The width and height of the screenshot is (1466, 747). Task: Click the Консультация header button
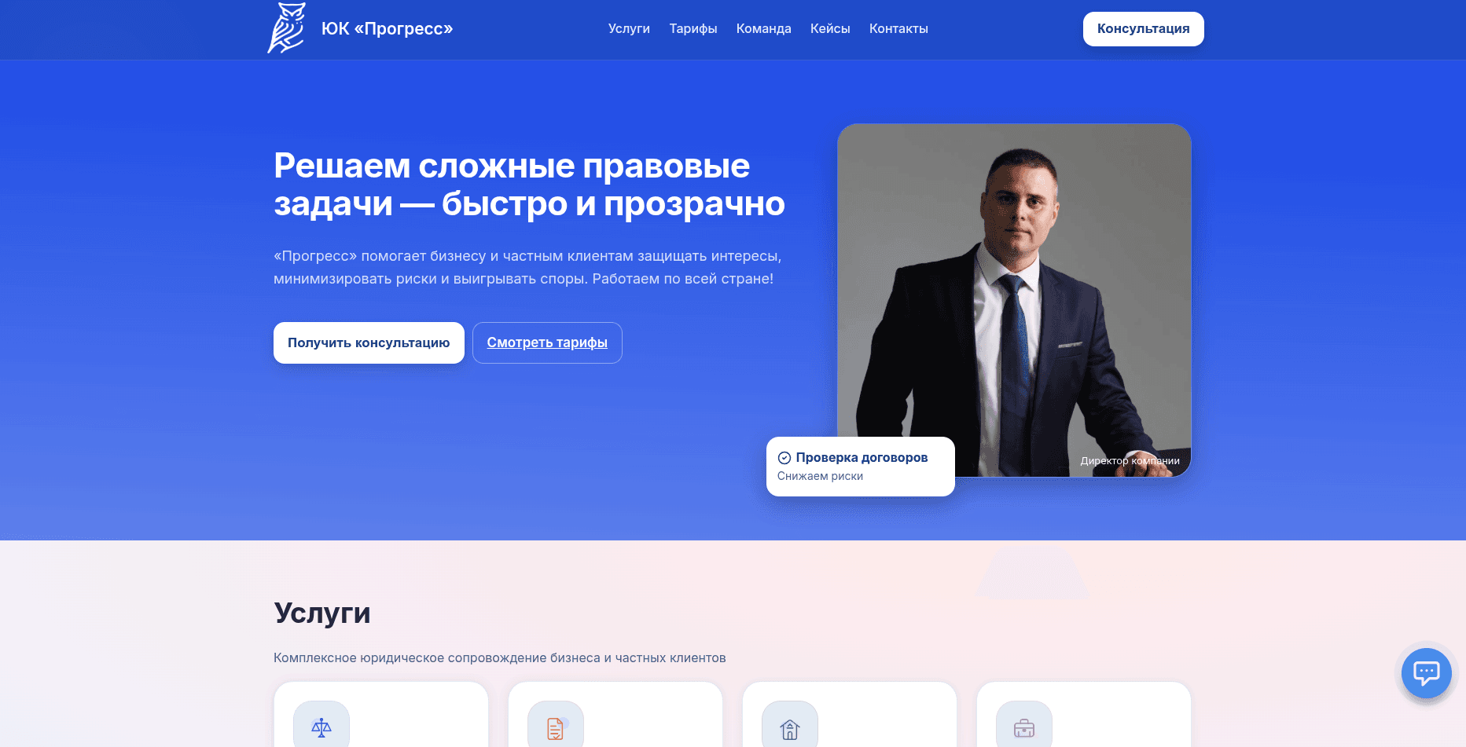(x=1144, y=29)
